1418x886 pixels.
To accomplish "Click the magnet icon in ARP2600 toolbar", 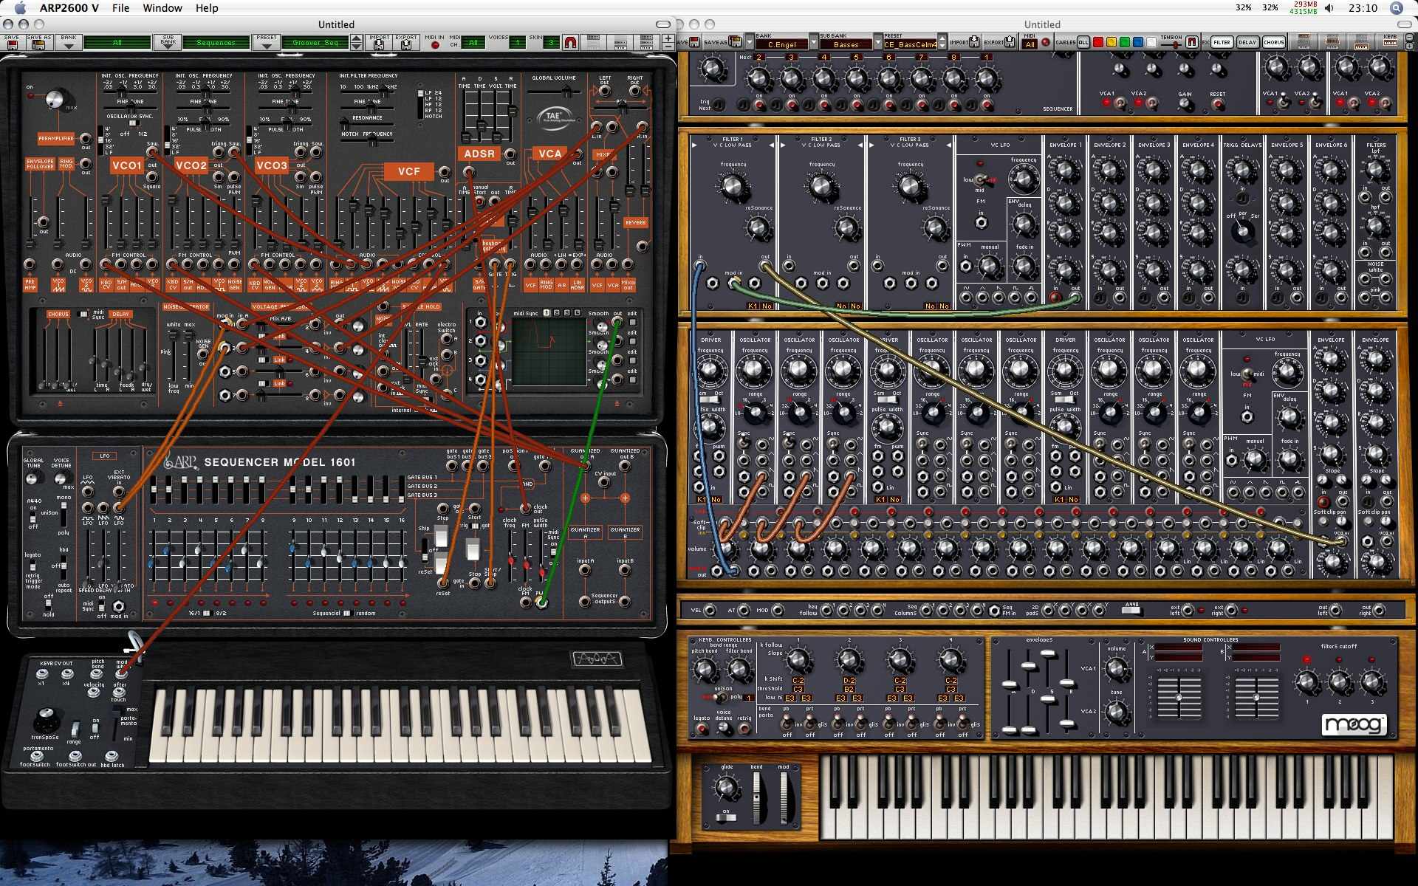I will [570, 43].
